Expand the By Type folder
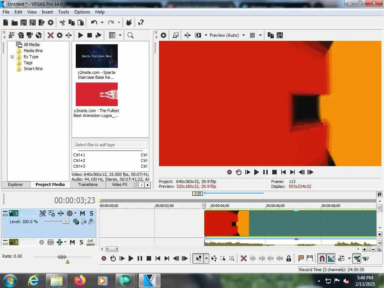384x288 pixels. pyautogui.click(x=12, y=57)
